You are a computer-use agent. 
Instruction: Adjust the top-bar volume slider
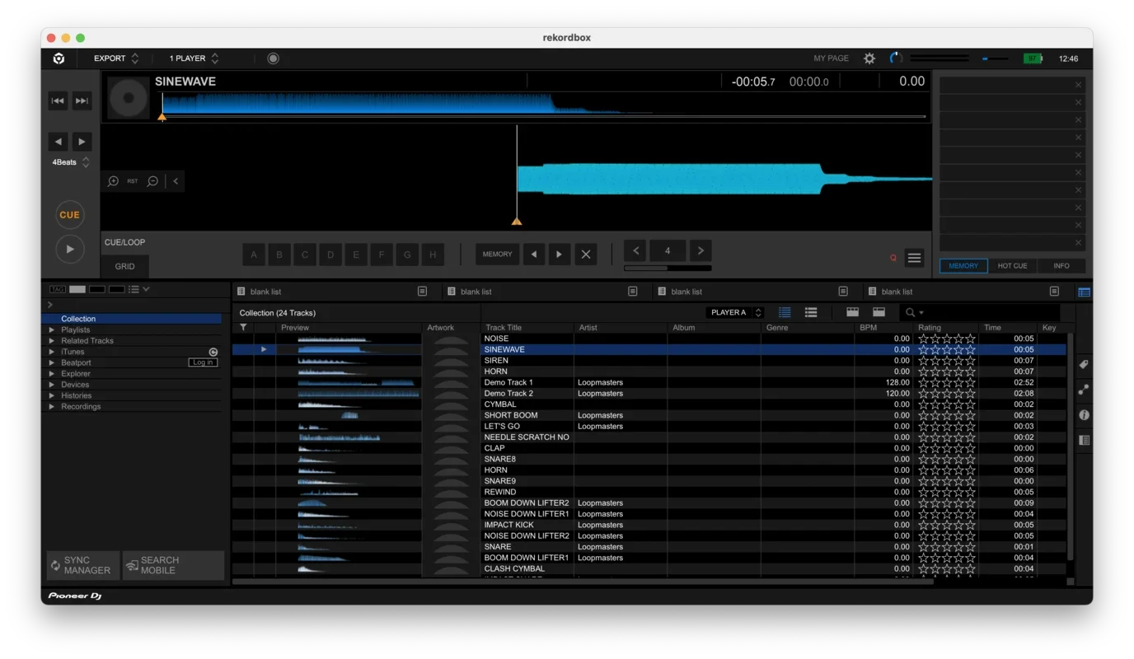(x=994, y=58)
